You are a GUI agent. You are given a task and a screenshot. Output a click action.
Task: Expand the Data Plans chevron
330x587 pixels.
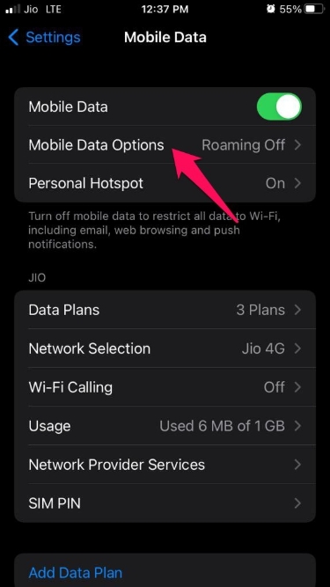click(x=297, y=310)
